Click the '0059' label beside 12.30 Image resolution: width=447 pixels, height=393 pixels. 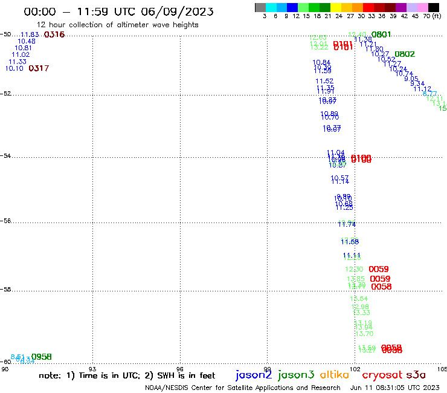coord(379,269)
